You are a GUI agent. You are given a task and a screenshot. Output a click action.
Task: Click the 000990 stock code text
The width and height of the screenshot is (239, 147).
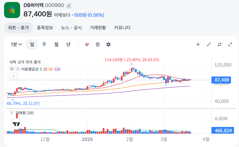54,5
